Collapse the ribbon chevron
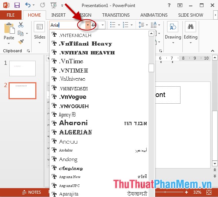This screenshot has width=218, height=197. (x=212, y=51)
